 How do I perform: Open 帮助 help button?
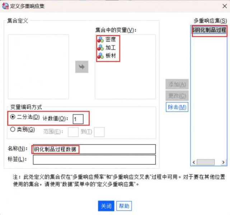pyautogui.click(x=124, y=206)
